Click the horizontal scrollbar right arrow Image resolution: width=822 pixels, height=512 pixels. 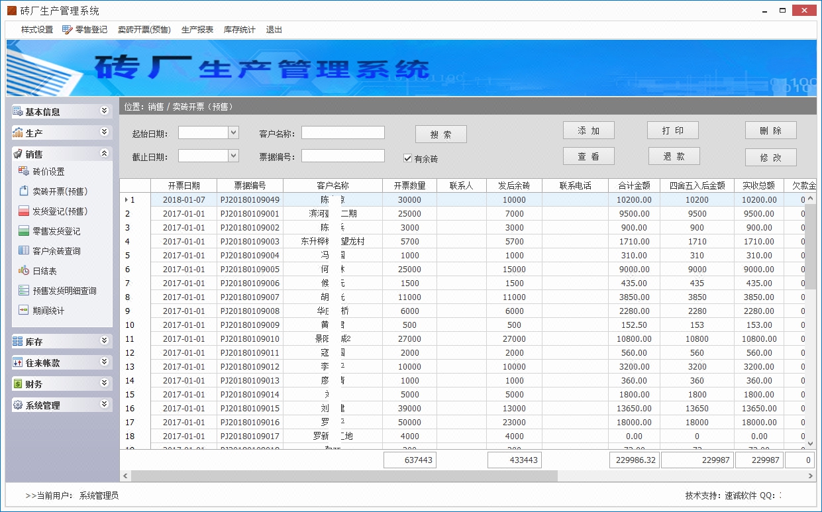pos(811,476)
